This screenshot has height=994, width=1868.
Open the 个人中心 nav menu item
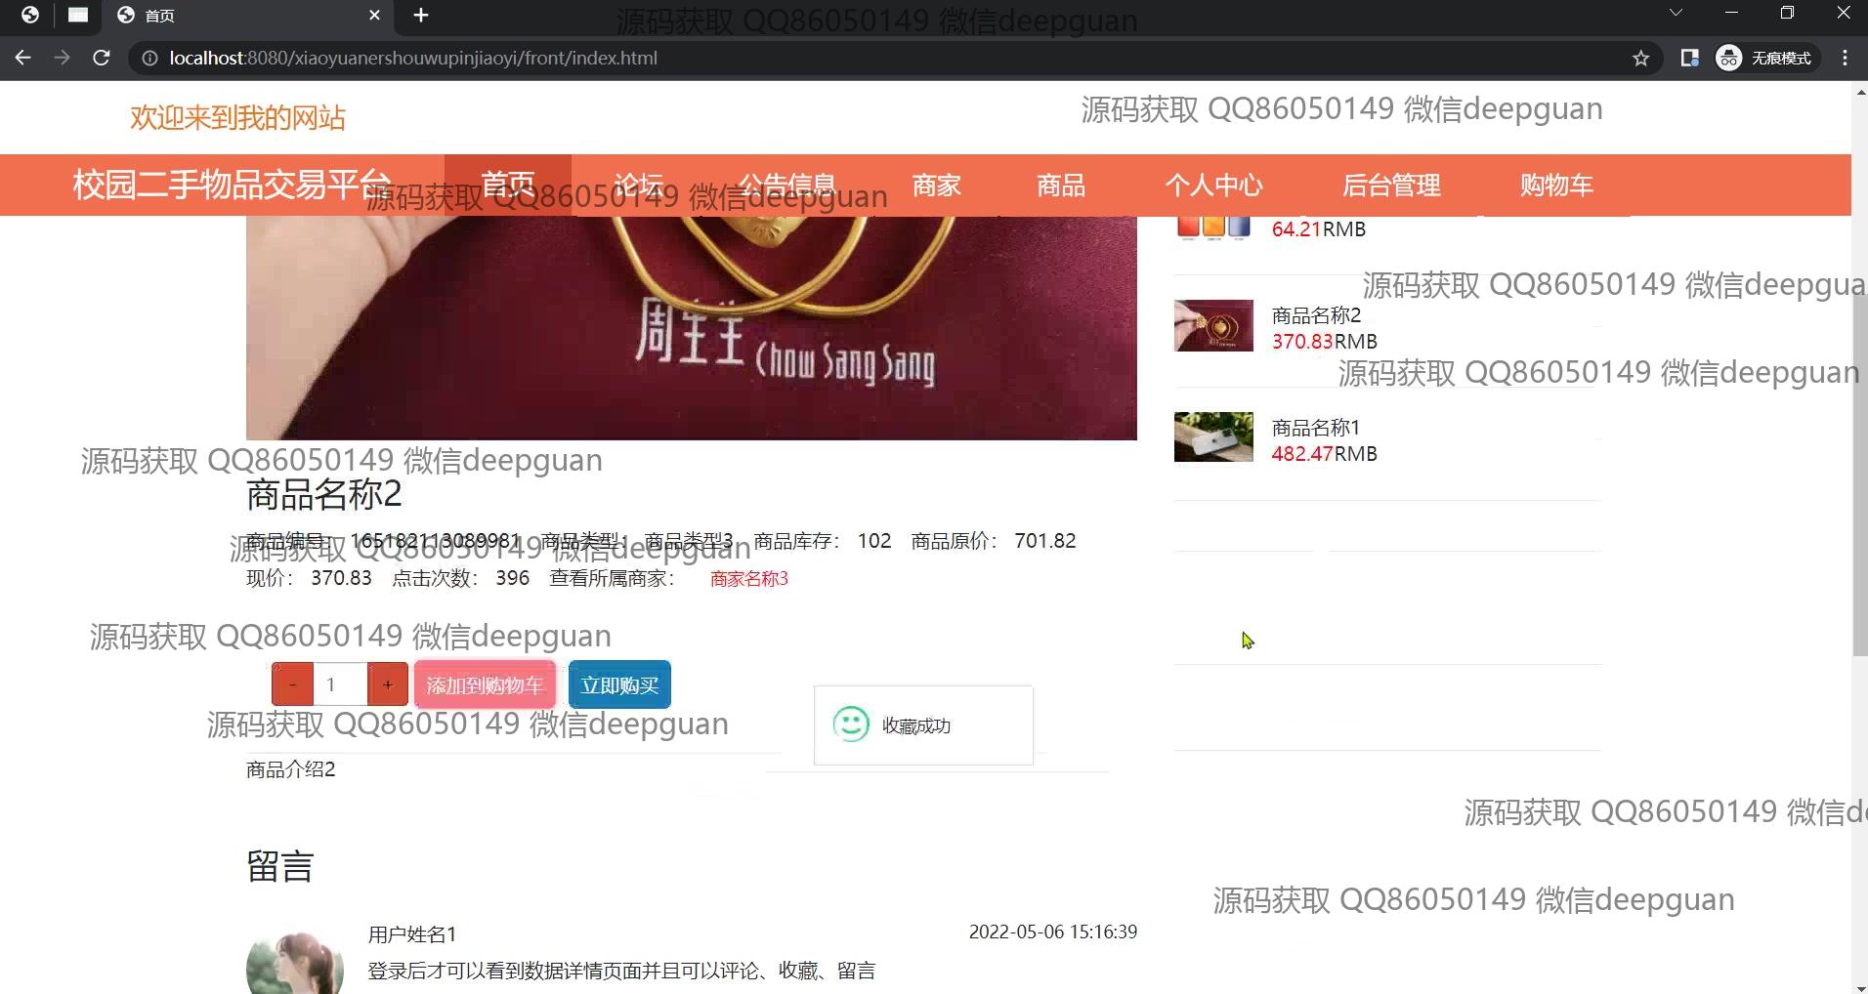tap(1213, 185)
